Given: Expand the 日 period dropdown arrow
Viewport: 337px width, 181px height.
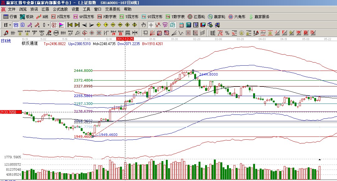Looking at the screenshot, I should (10, 25).
